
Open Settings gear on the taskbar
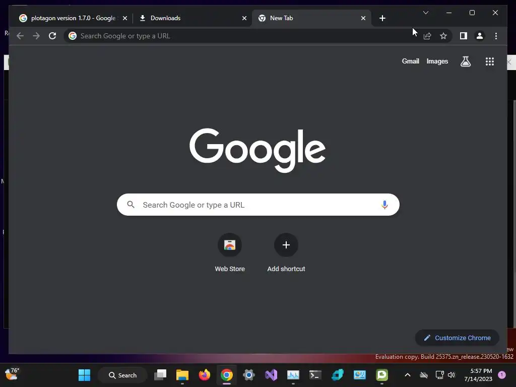[249, 375]
